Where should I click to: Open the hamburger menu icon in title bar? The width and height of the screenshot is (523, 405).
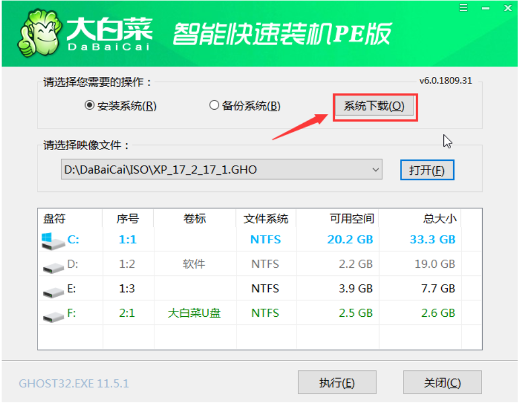pyautogui.click(x=463, y=8)
